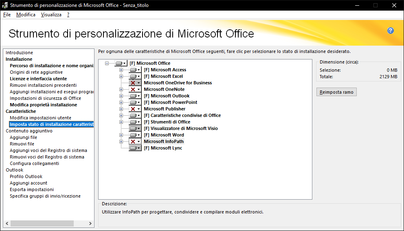Open Rimuovi installazioni precedenti

click(43, 85)
